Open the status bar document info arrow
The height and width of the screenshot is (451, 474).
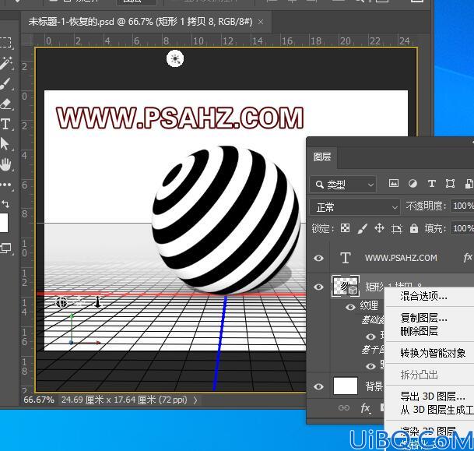click(x=195, y=400)
